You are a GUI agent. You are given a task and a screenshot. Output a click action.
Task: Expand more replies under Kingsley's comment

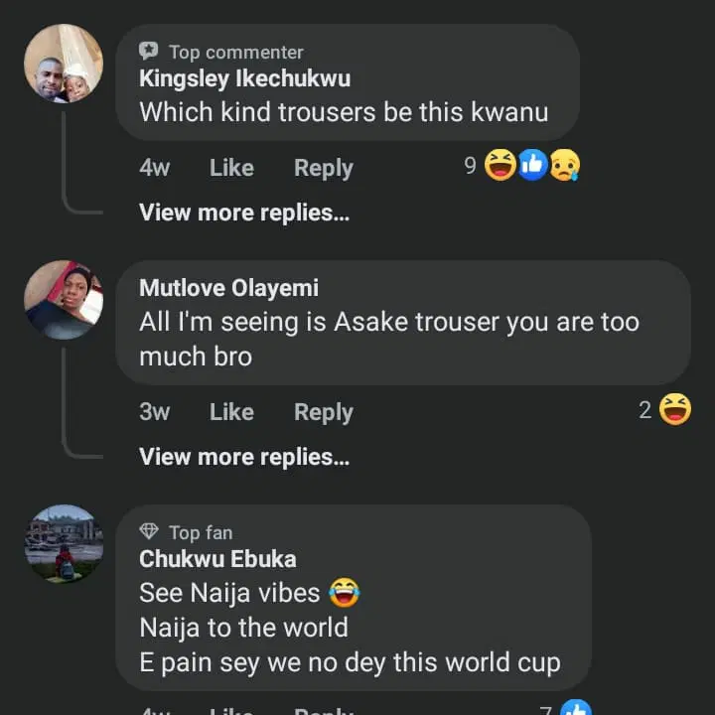click(x=244, y=212)
